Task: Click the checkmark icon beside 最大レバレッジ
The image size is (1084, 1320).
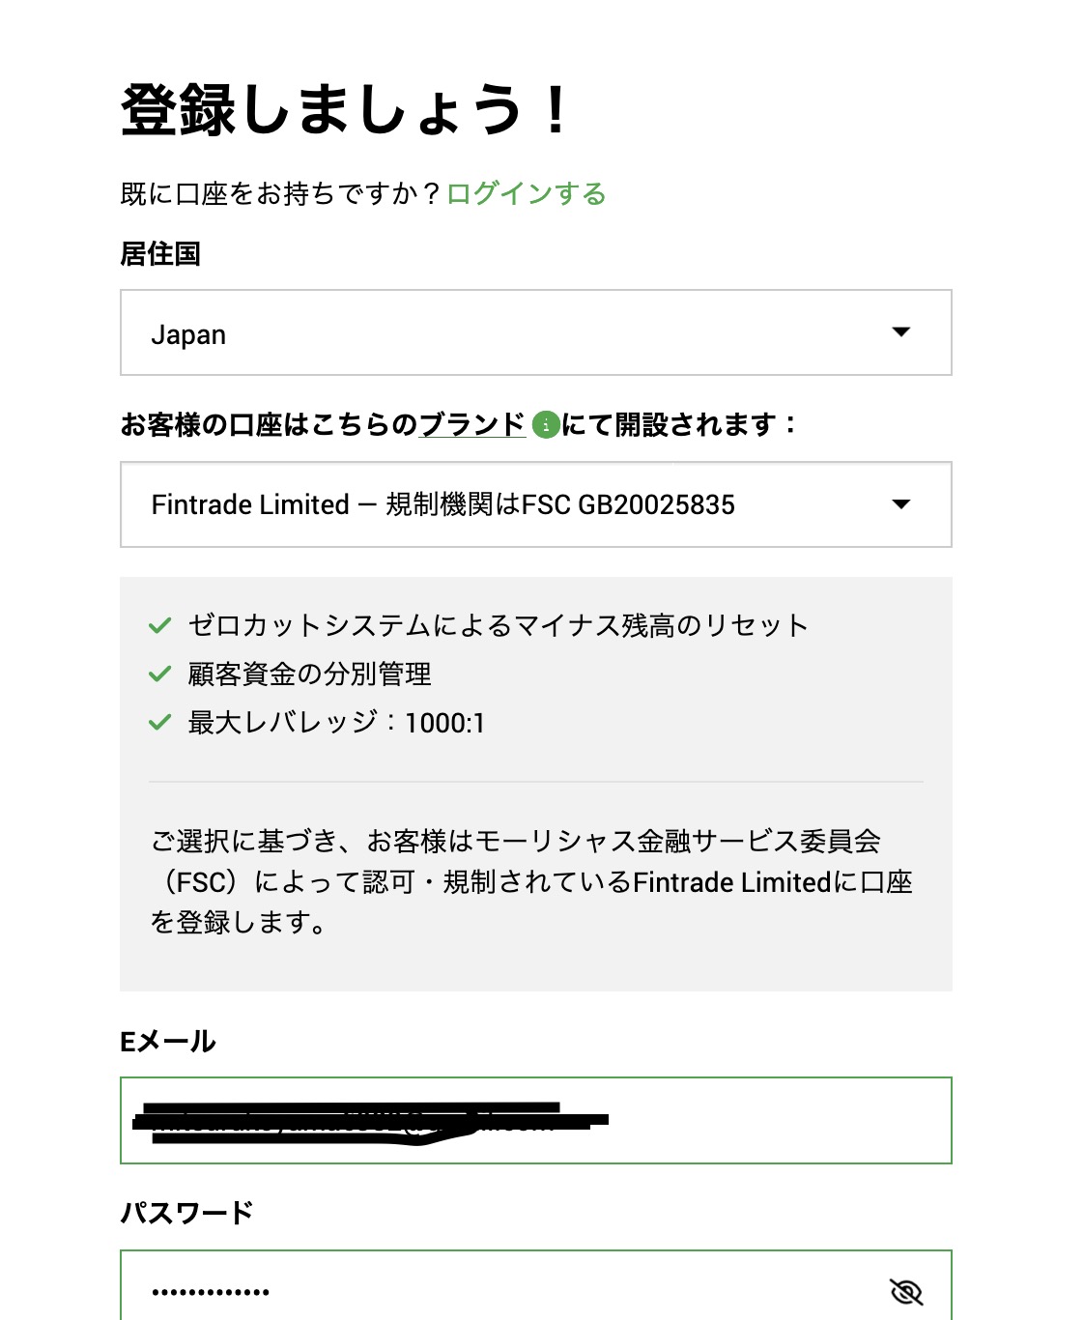Action: coord(160,722)
